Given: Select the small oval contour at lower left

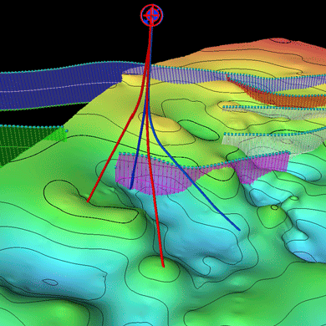Looking at the screenshot, I should tap(50, 283).
